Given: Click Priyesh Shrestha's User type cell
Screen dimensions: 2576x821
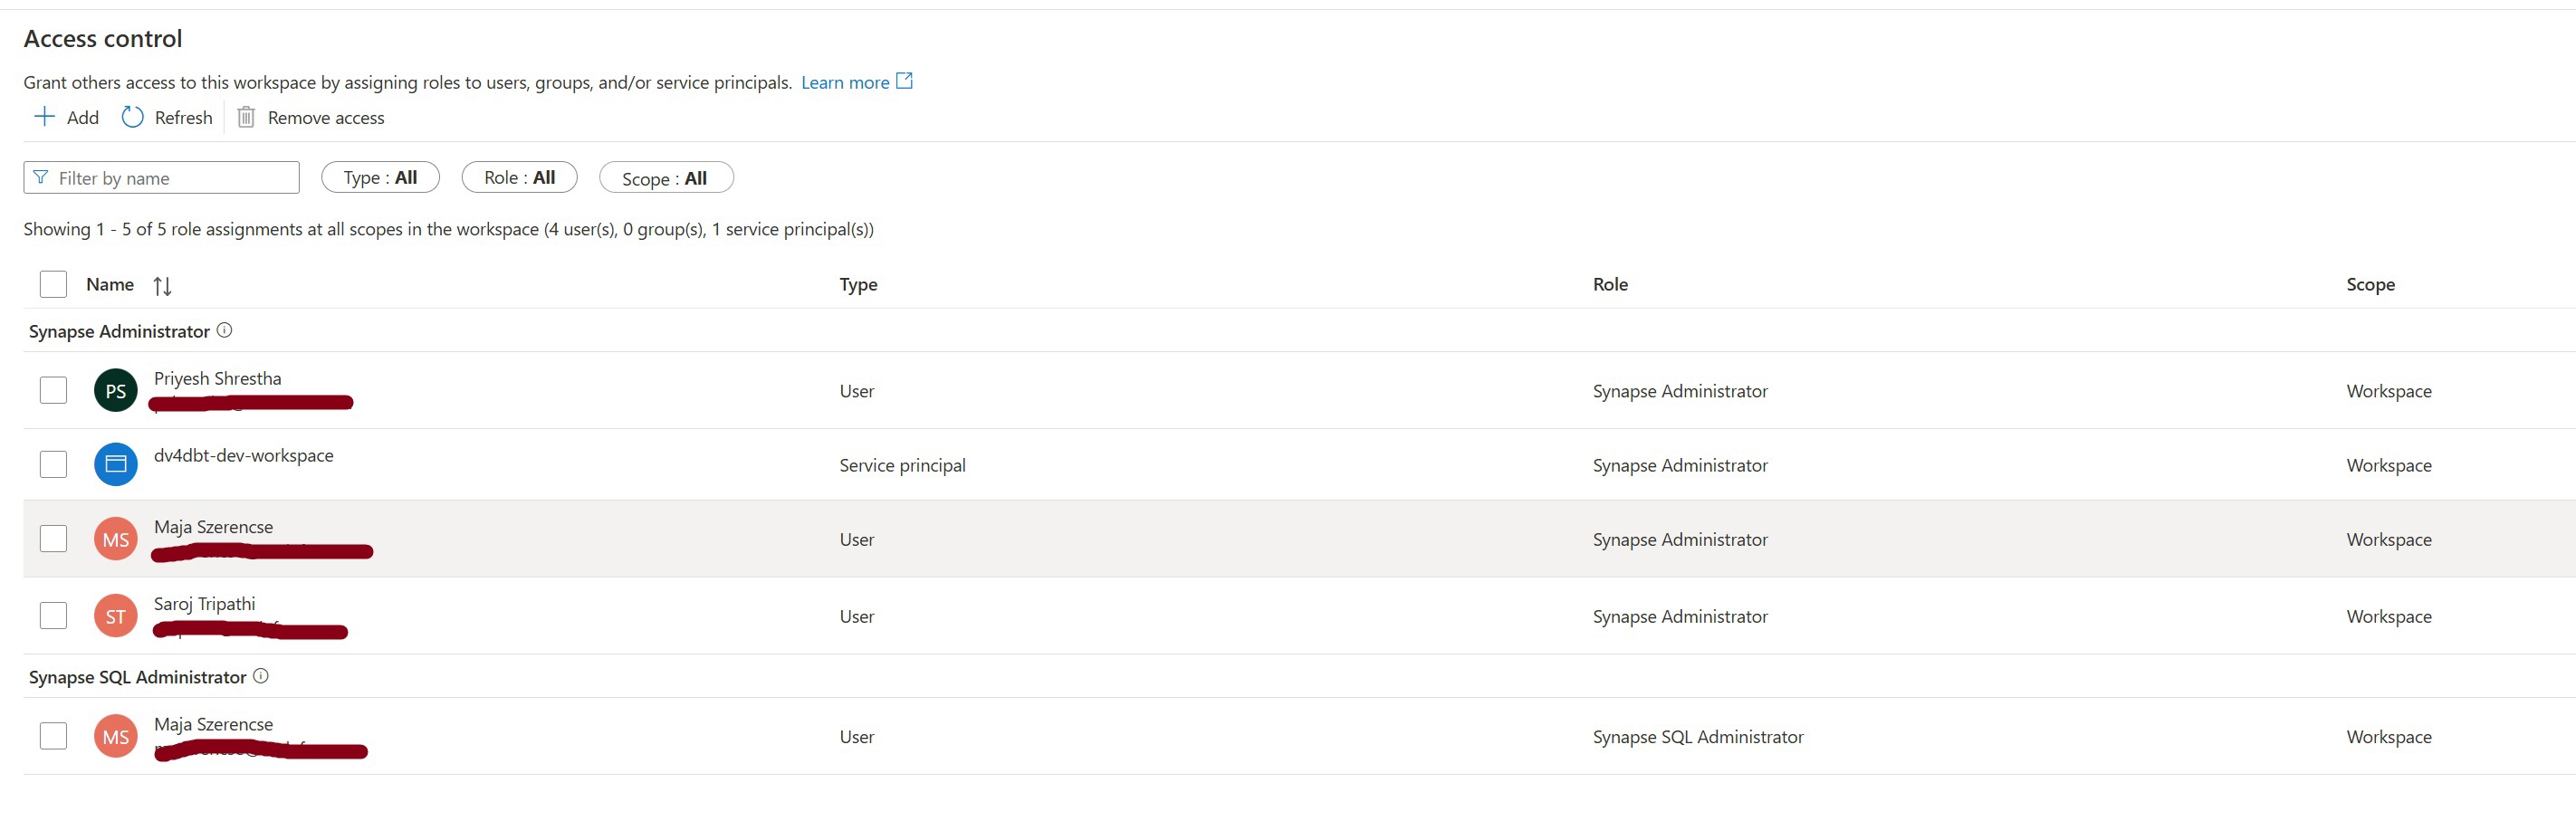Looking at the screenshot, I should 857,391.
